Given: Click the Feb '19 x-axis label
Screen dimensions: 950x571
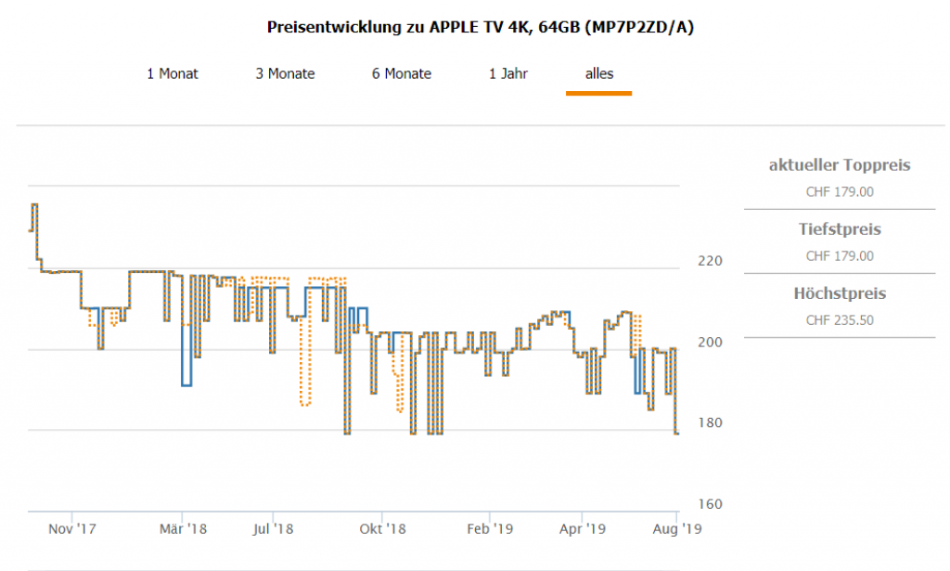Looking at the screenshot, I should (x=490, y=529).
